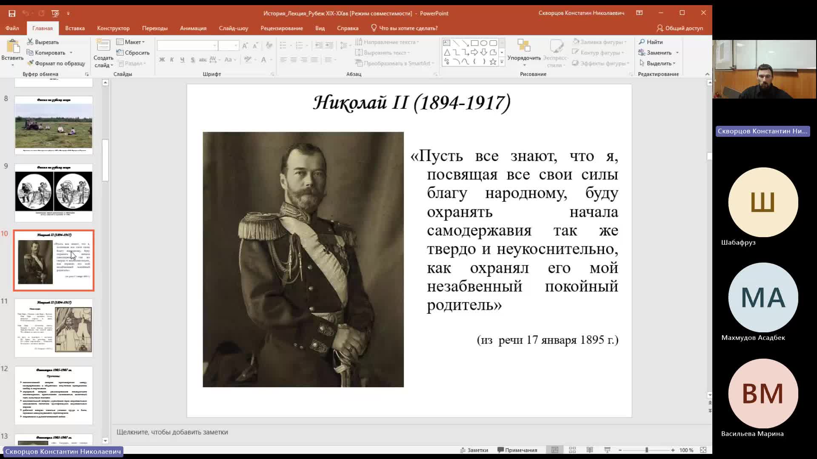Switch to the Анимация tab
This screenshot has height=459, width=817.
(193, 28)
